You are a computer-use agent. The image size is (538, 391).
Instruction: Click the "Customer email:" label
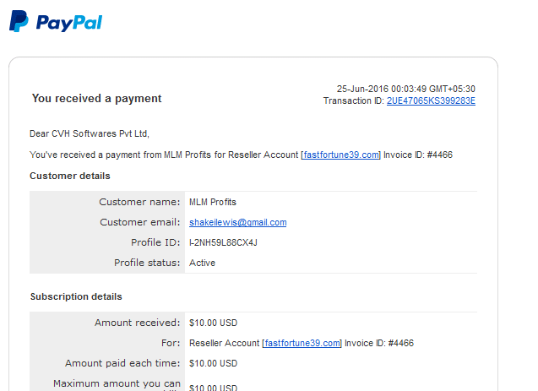[x=140, y=222]
